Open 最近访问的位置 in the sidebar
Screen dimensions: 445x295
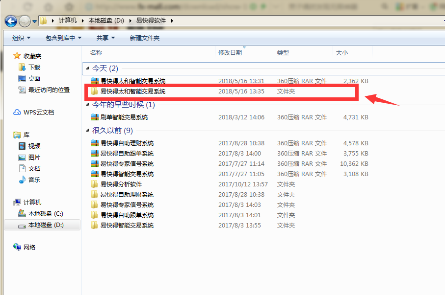click(49, 90)
